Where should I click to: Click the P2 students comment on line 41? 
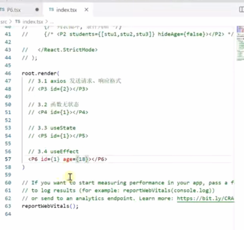coord(127,34)
